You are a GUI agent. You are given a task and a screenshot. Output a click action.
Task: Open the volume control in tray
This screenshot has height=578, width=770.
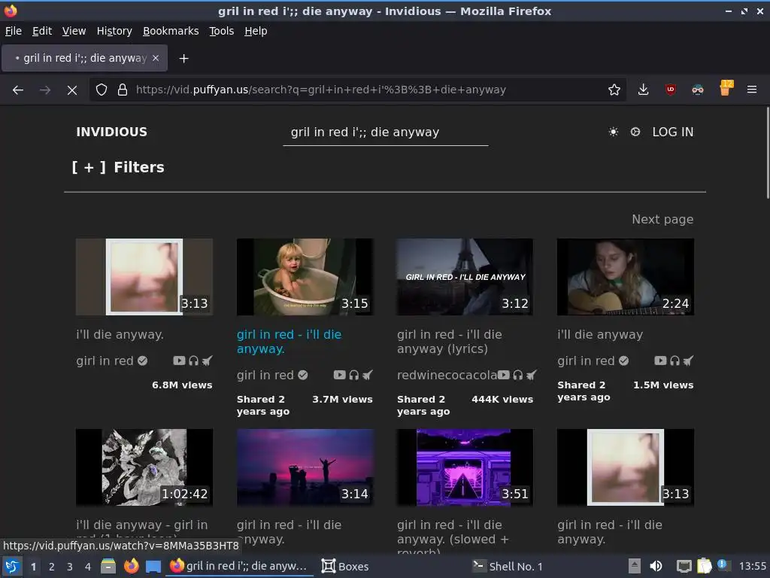click(x=656, y=566)
